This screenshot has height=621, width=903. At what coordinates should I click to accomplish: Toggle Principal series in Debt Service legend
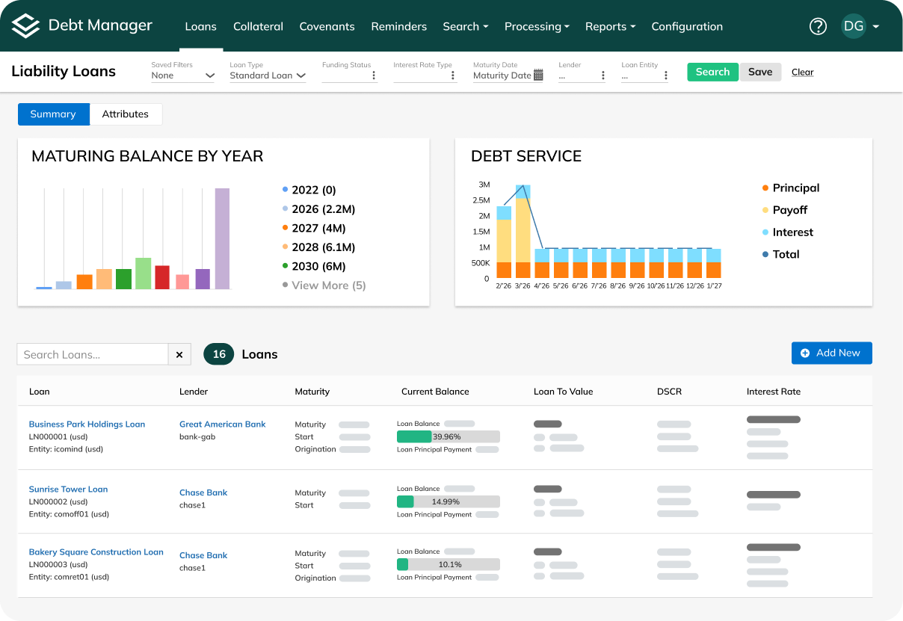pyautogui.click(x=791, y=188)
